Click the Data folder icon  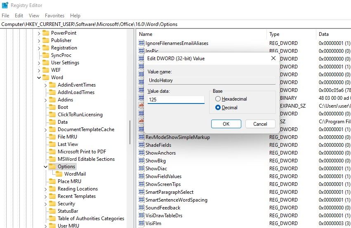[x=52, y=122]
